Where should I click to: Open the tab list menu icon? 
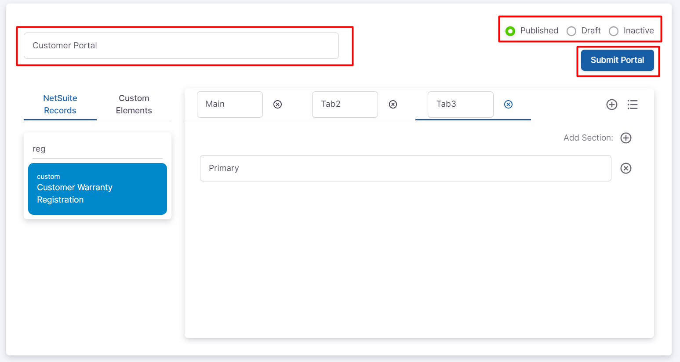click(632, 105)
